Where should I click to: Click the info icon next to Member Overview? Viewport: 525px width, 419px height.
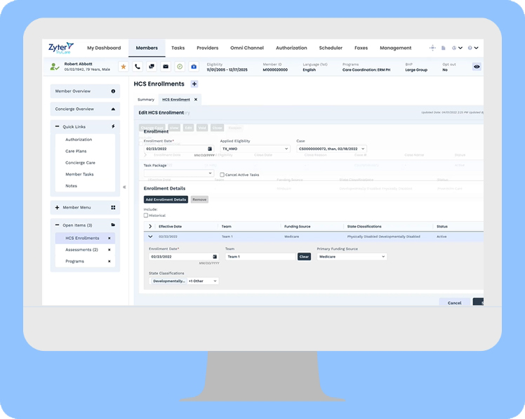[x=113, y=91]
